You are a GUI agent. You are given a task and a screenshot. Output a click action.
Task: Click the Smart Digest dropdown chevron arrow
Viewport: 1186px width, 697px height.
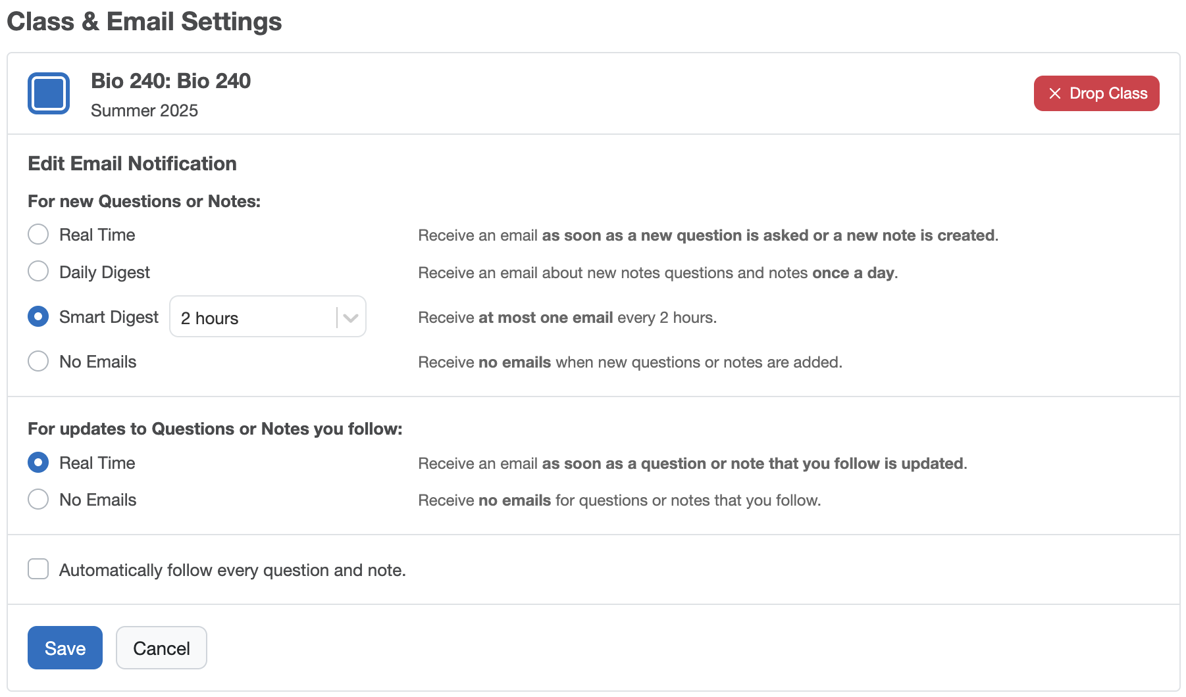pyautogui.click(x=351, y=318)
